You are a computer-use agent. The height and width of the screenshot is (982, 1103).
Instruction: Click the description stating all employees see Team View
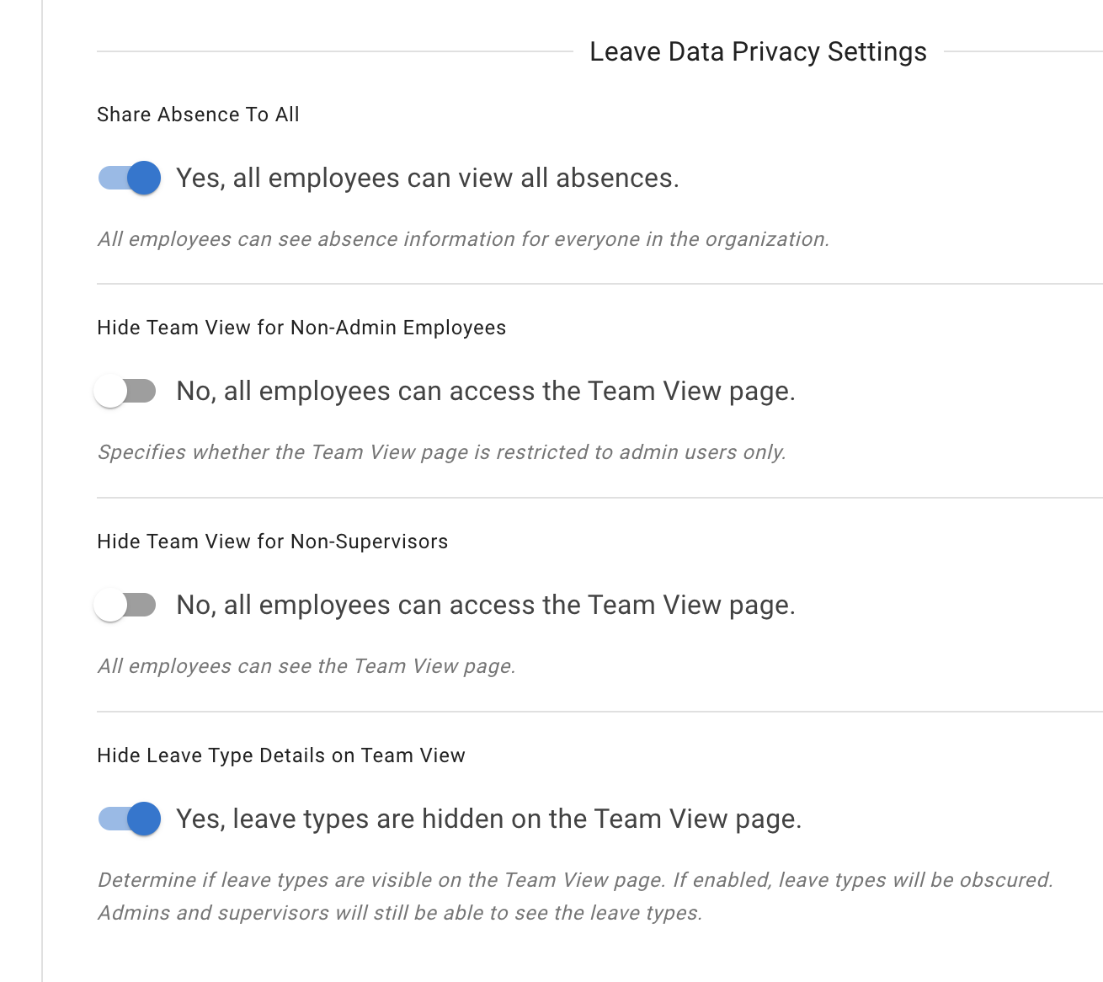pos(306,666)
